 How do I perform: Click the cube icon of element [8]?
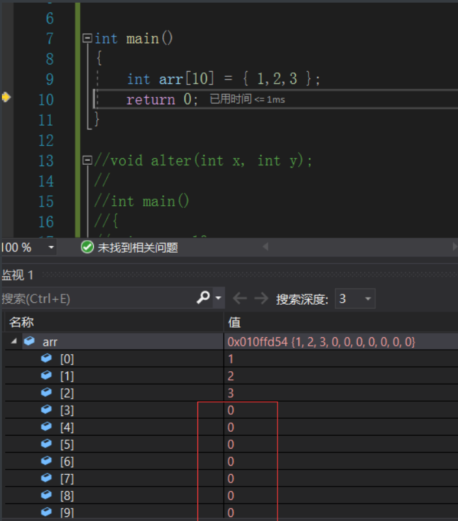(x=46, y=496)
